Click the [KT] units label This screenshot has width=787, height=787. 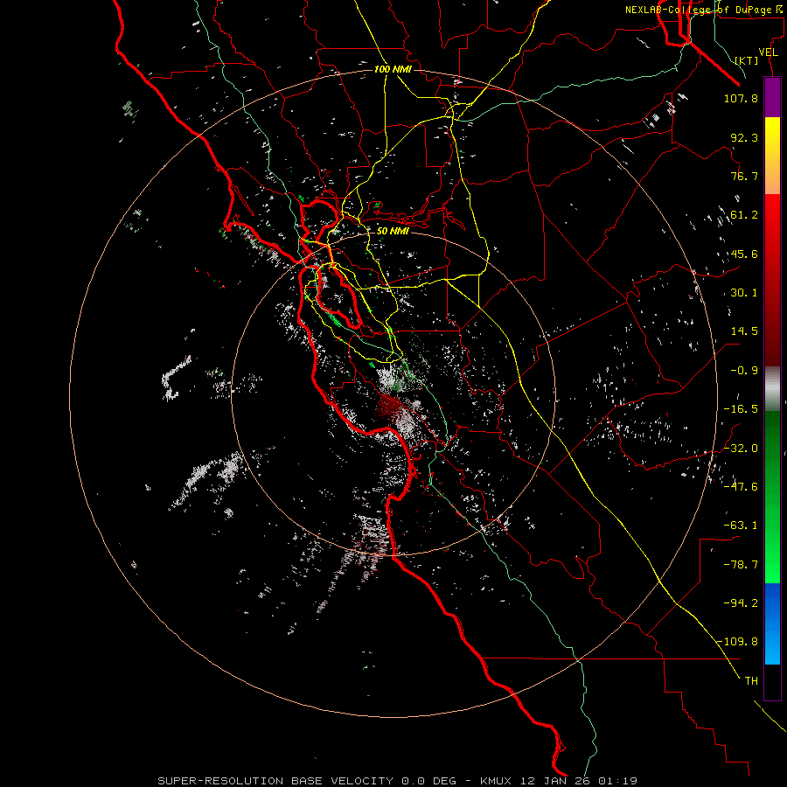(747, 60)
